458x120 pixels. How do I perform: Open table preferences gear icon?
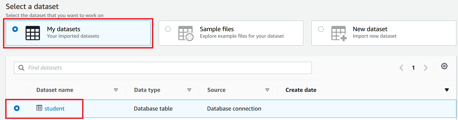coord(444,66)
